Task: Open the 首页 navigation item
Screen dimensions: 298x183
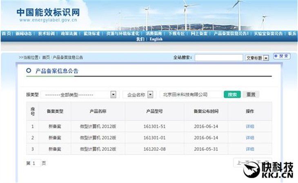Action: coord(7,33)
